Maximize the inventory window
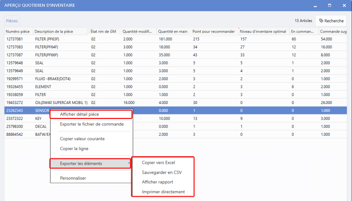 329,5
